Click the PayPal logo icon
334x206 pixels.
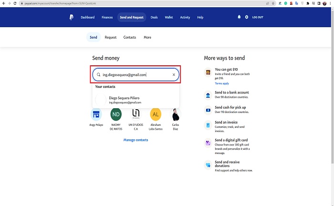pos(72,17)
